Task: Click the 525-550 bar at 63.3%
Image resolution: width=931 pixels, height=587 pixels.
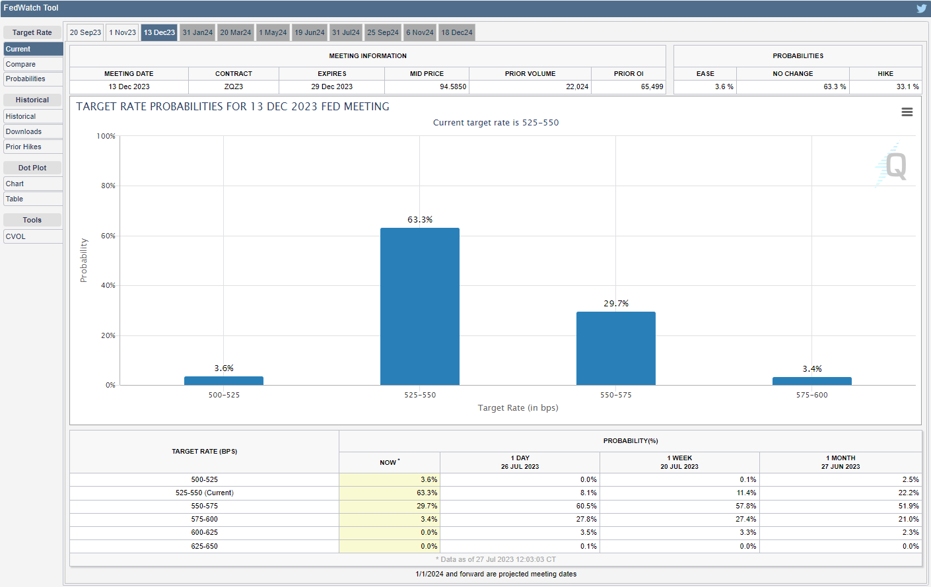Action: [x=420, y=306]
